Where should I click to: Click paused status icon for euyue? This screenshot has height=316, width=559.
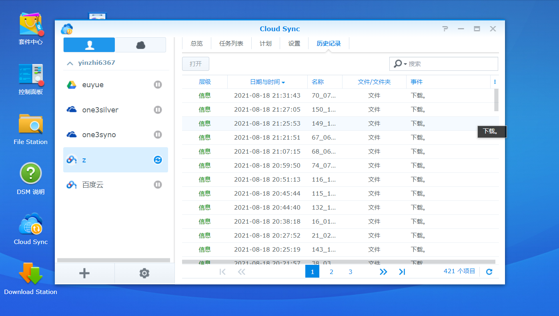158,85
